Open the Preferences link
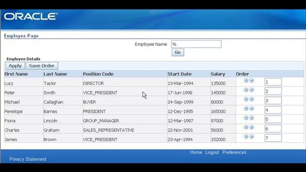This screenshot has height=172, width=306. click(234, 152)
